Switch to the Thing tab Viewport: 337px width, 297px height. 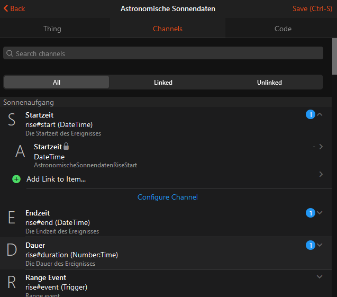pos(52,29)
